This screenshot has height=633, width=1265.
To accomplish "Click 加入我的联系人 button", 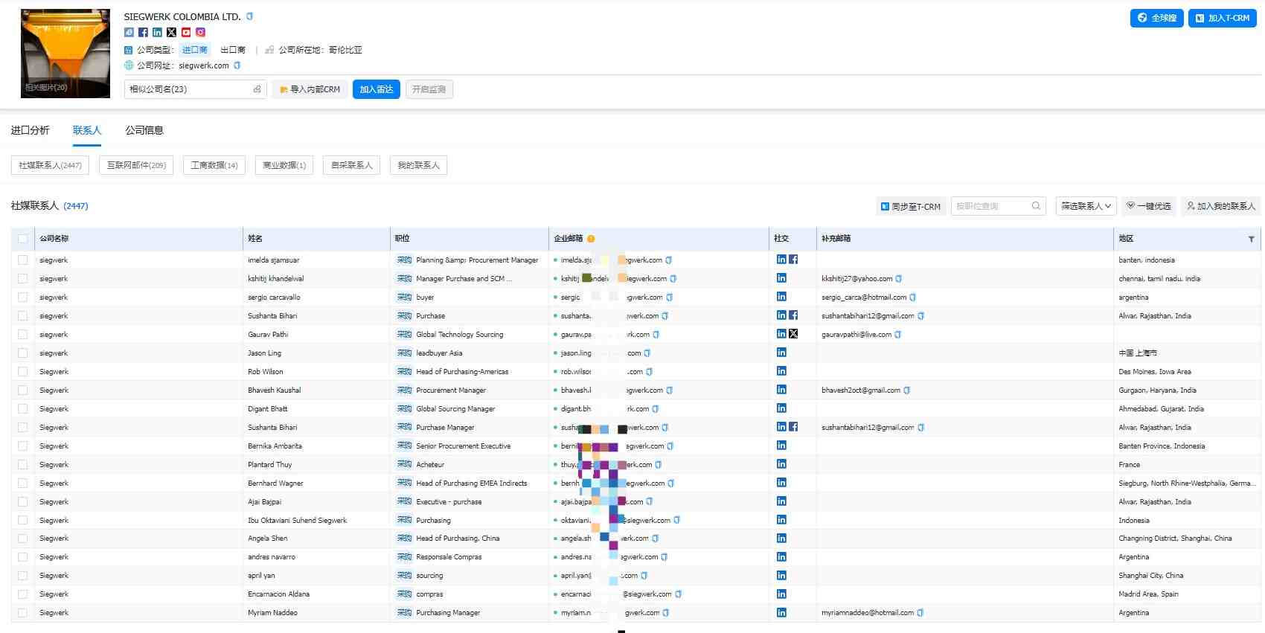I will point(1220,206).
